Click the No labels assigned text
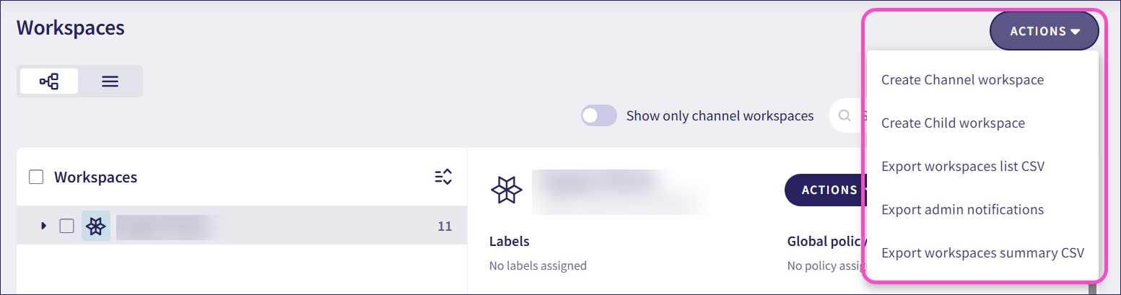1121x295 pixels. (x=538, y=265)
